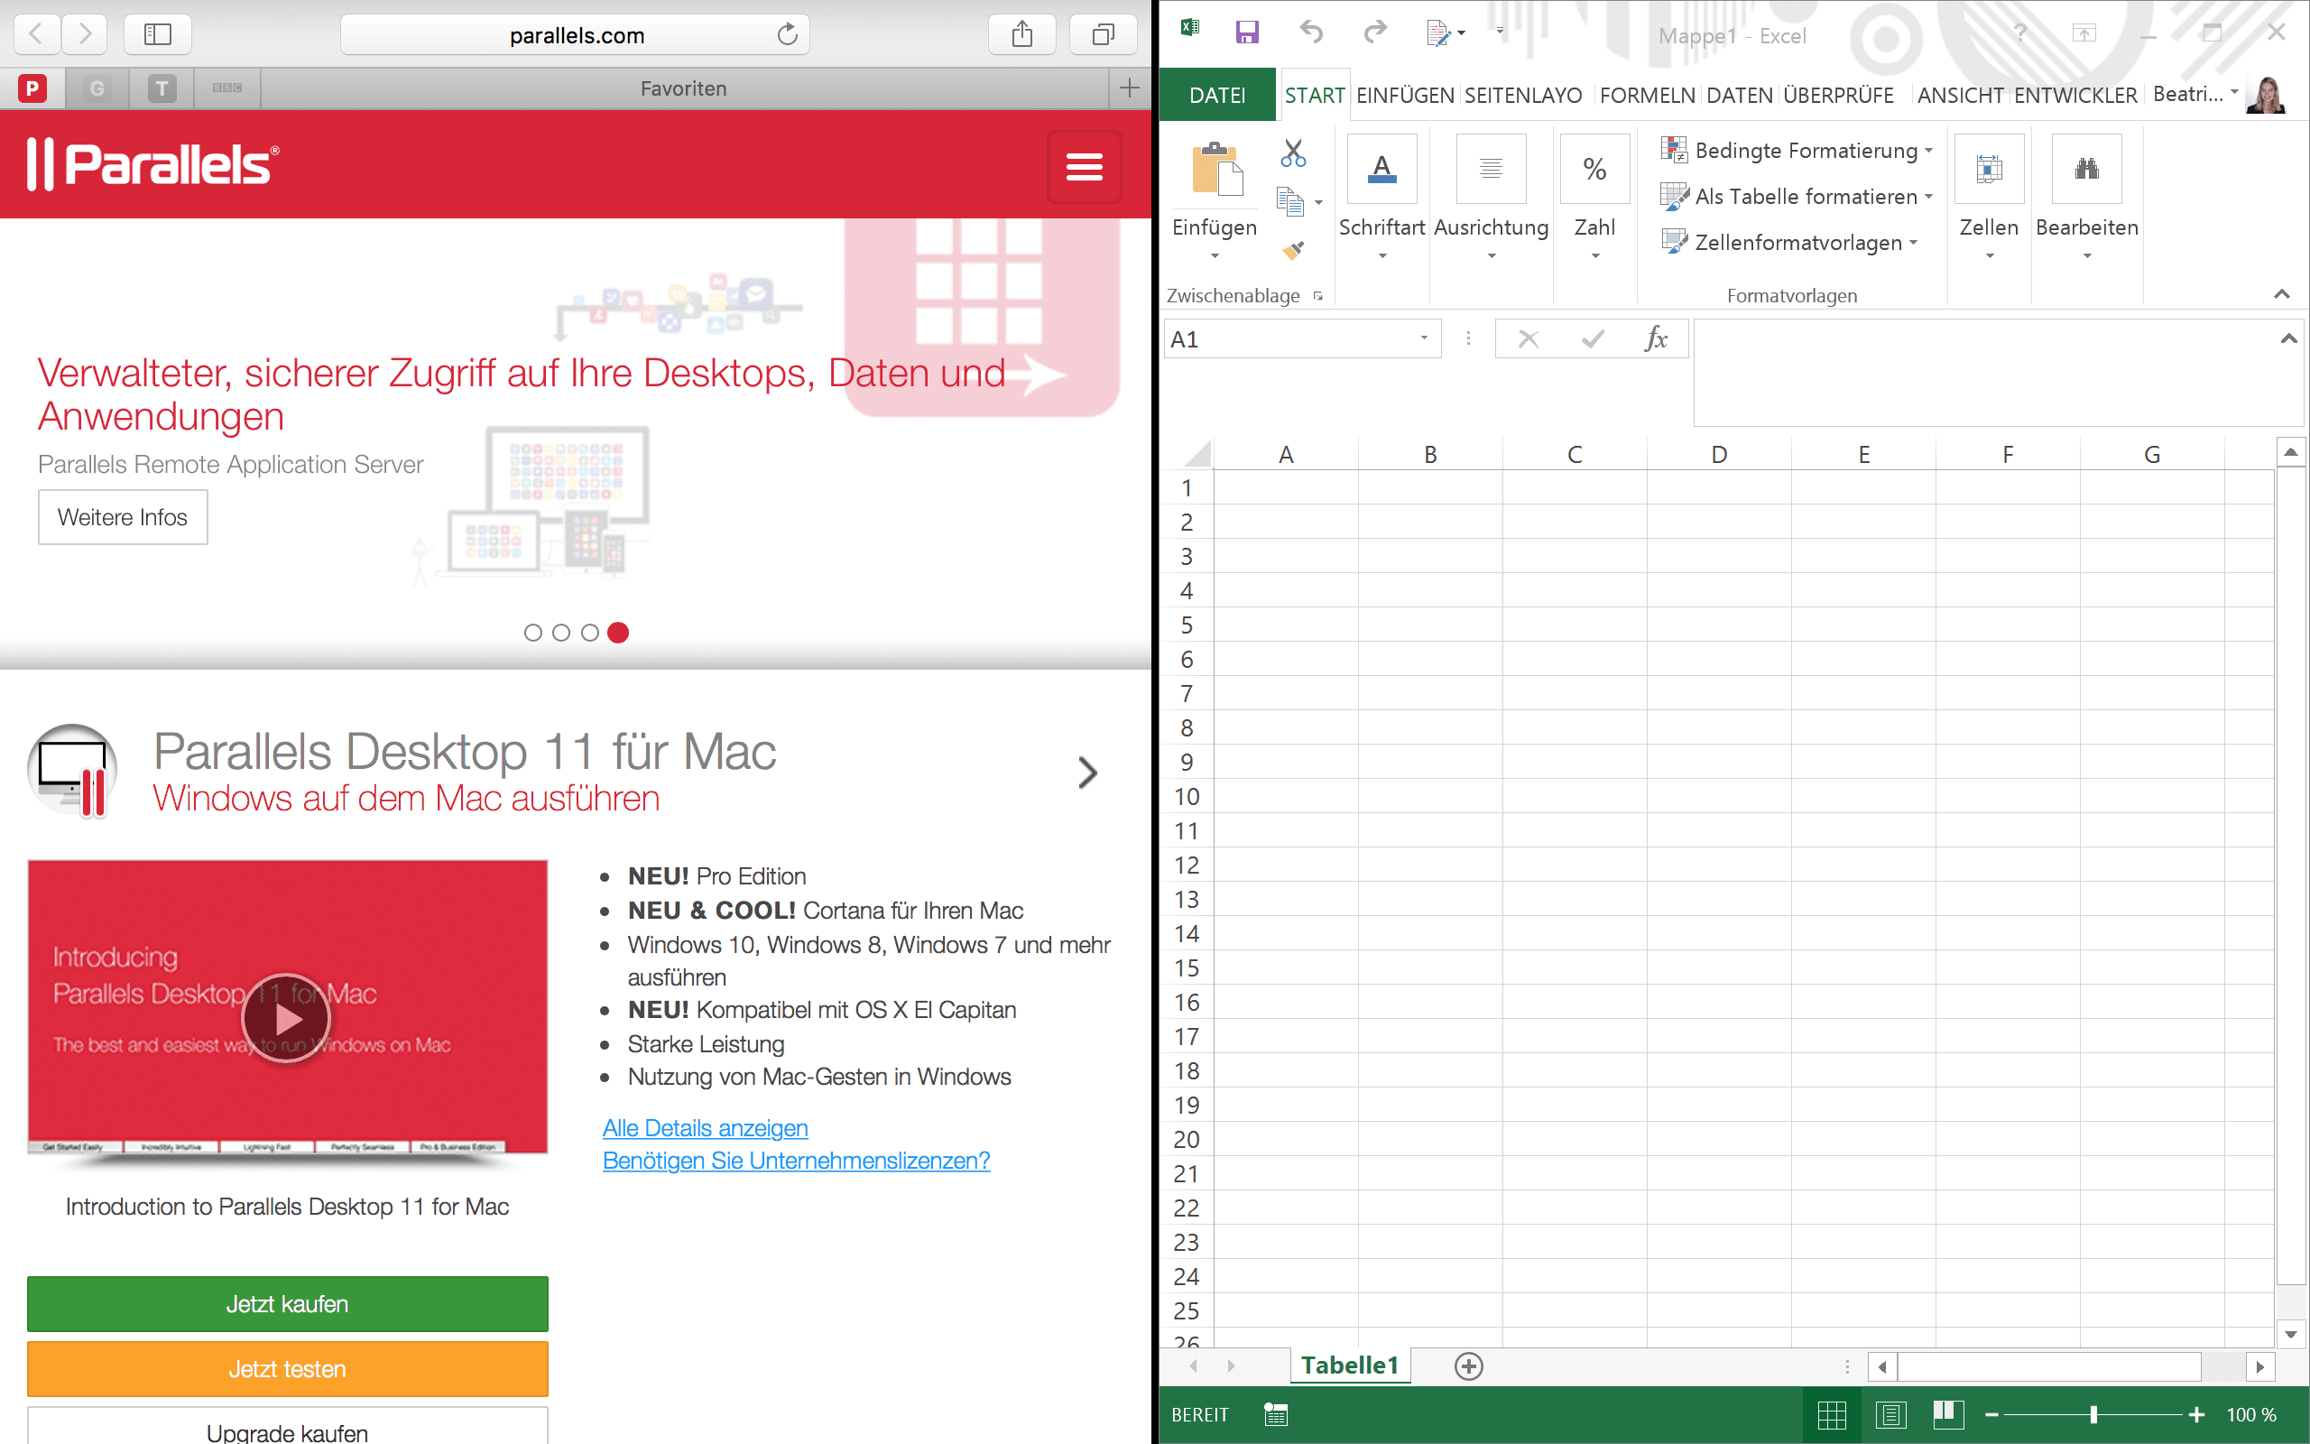This screenshot has height=1444, width=2310.
Task: Open the Einfügen paste options arrow
Action: tap(1215, 256)
